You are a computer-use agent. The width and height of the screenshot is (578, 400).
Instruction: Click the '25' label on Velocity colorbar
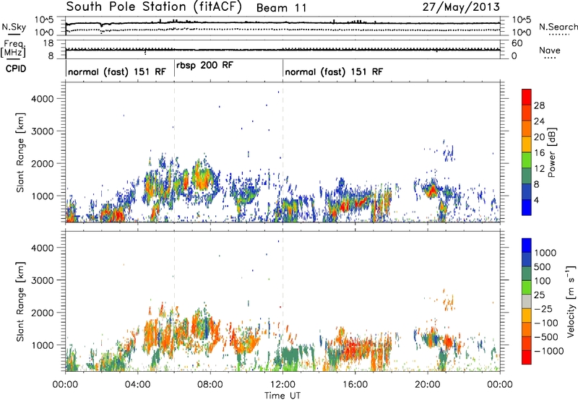point(540,295)
